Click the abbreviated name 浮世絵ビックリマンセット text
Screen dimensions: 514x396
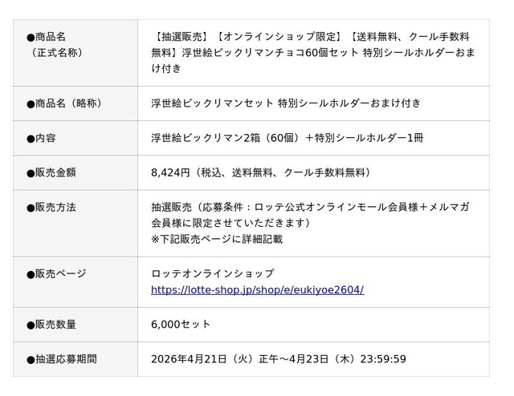285,103
